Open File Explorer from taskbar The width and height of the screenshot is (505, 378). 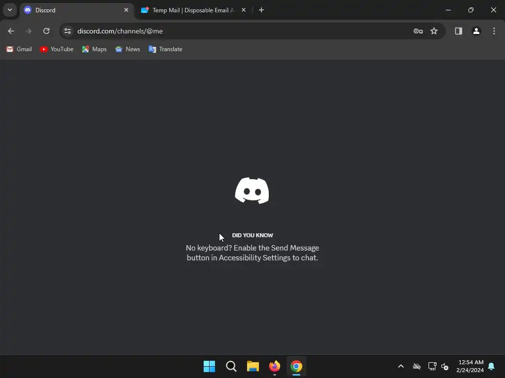[253, 366]
